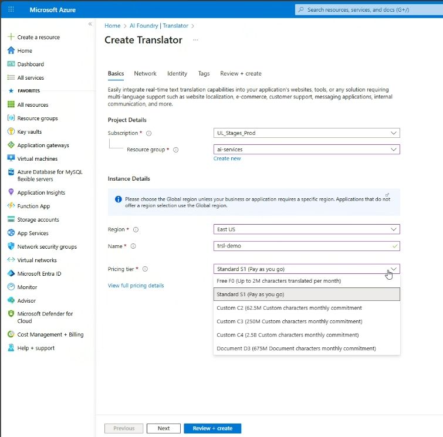Click info icon next to Pricing tier
Viewport: 443px width, 437px height.
(x=145, y=269)
